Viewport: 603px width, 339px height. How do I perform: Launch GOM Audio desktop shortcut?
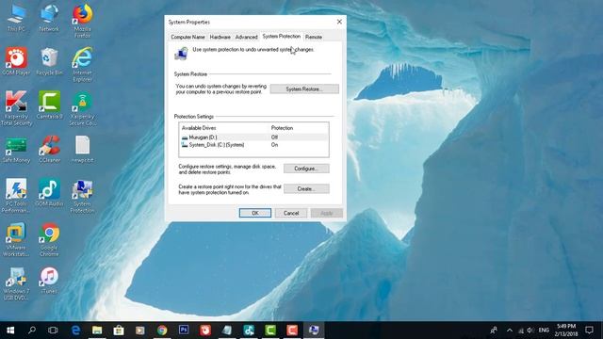coord(49,192)
